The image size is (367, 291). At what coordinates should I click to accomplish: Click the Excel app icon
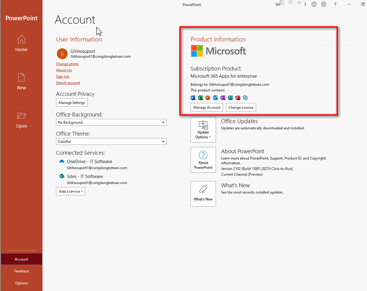click(x=200, y=98)
